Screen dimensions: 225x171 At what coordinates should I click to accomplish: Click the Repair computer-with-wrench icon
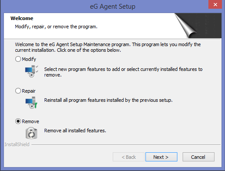point(31,103)
